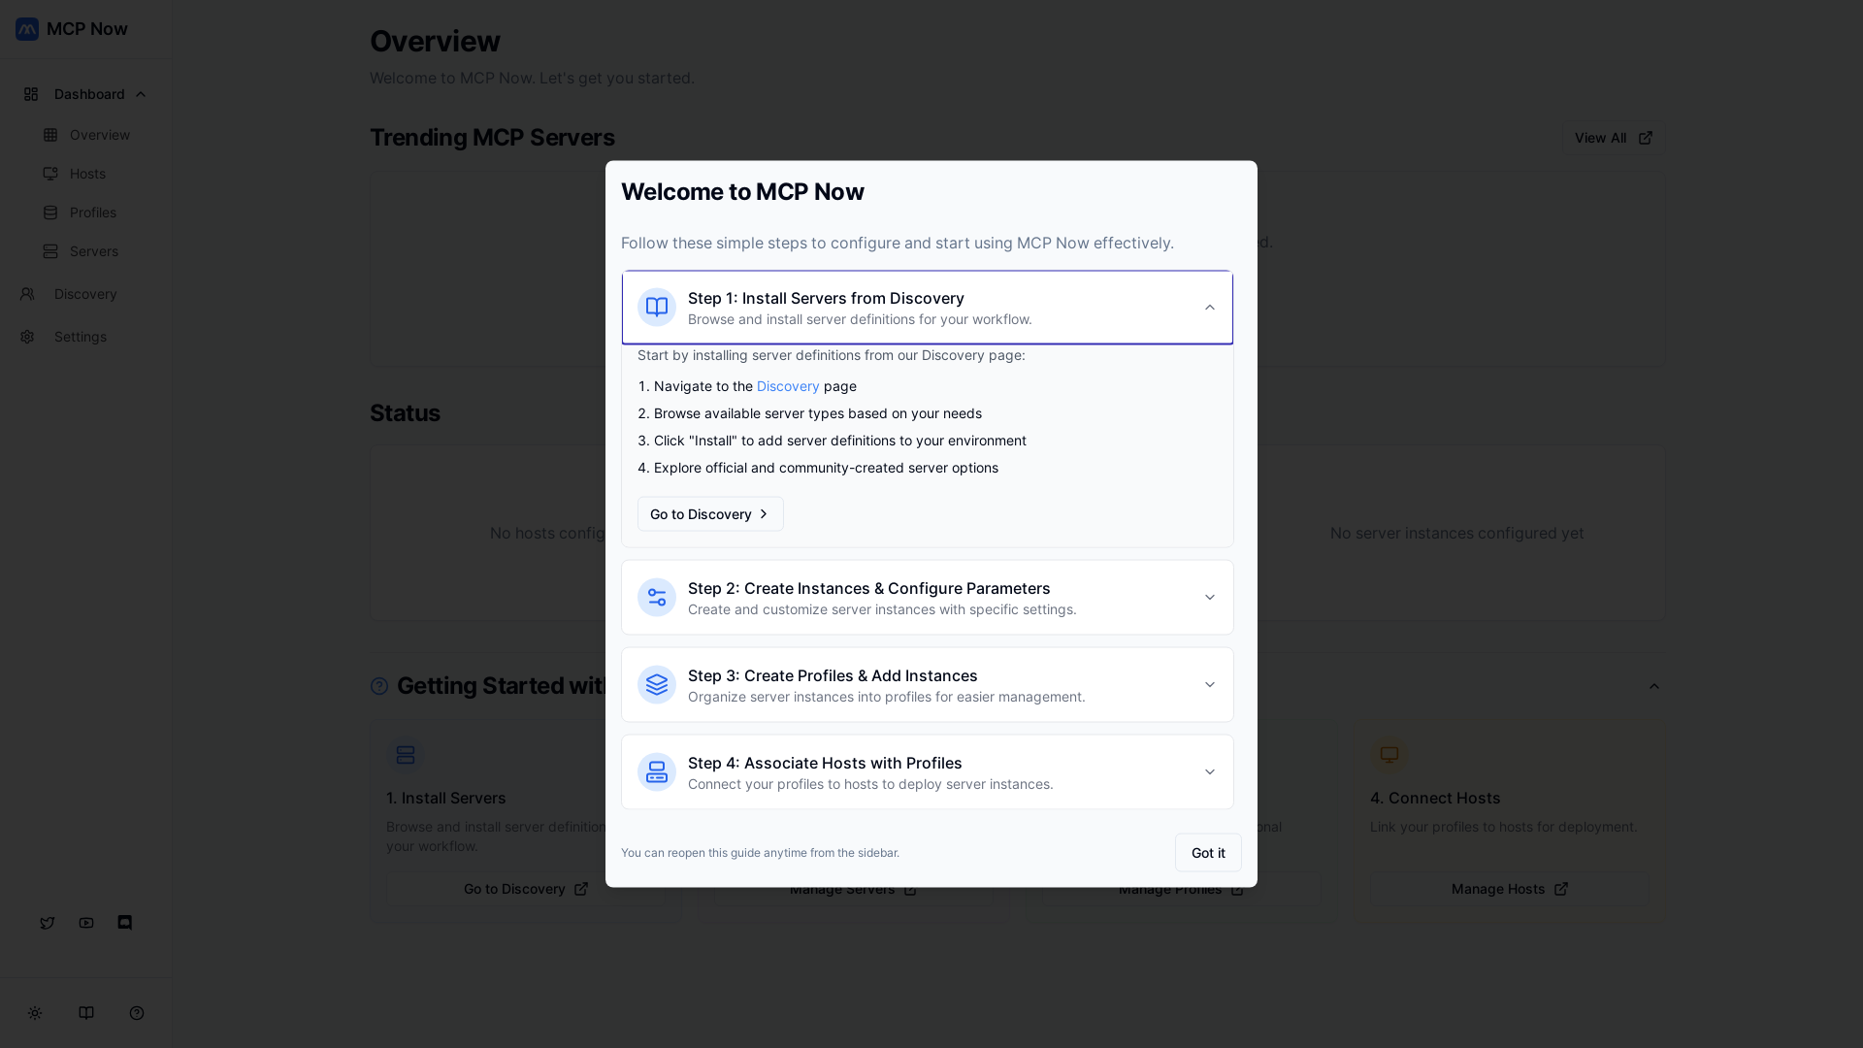Expand Step 2 Create Instances chevron
This screenshot has width=1863, height=1048.
(x=1210, y=598)
